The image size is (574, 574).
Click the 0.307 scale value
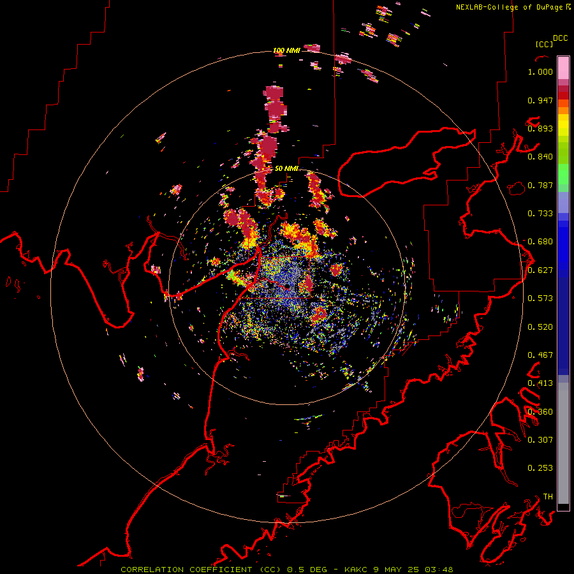(540, 440)
